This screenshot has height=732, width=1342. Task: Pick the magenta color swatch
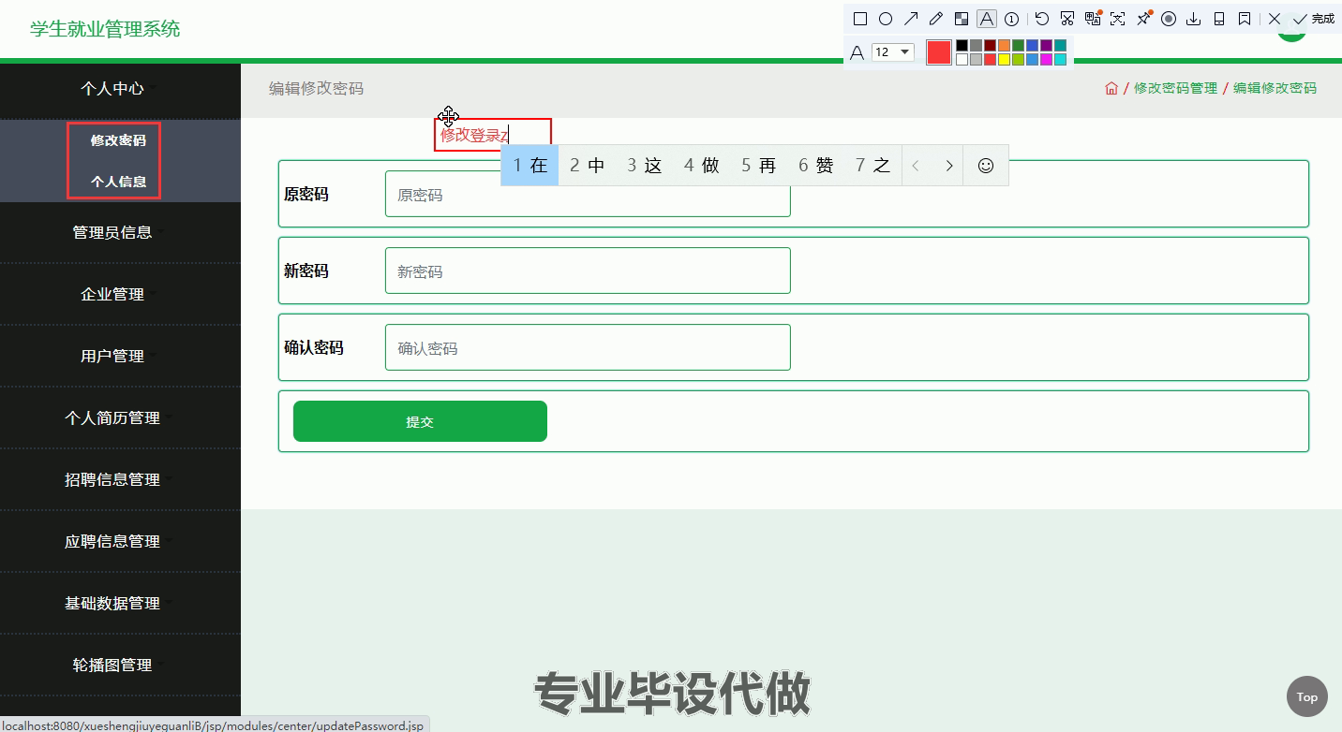(x=1046, y=59)
